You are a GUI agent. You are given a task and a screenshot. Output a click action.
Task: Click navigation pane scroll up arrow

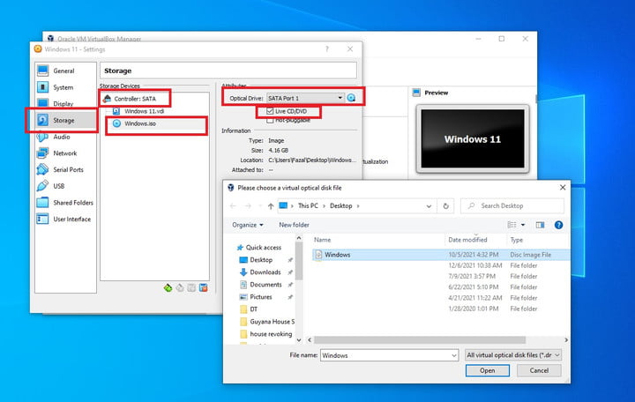click(x=299, y=238)
